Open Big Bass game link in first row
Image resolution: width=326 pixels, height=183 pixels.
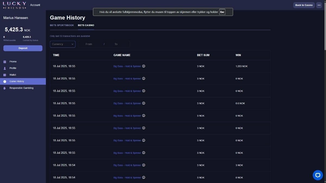[x=127, y=66]
